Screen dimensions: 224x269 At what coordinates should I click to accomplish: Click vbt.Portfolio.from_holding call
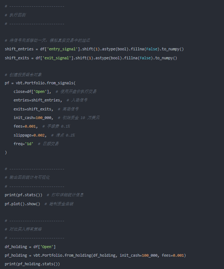pyautogui.click(x=110, y=255)
